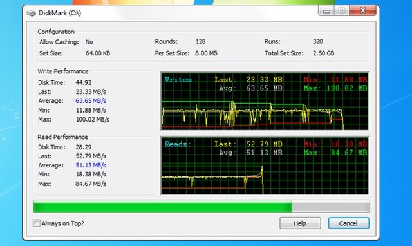The image size is (412, 246).
Task: Click the write Min value 11.88 MB/s
Action: [91, 110]
